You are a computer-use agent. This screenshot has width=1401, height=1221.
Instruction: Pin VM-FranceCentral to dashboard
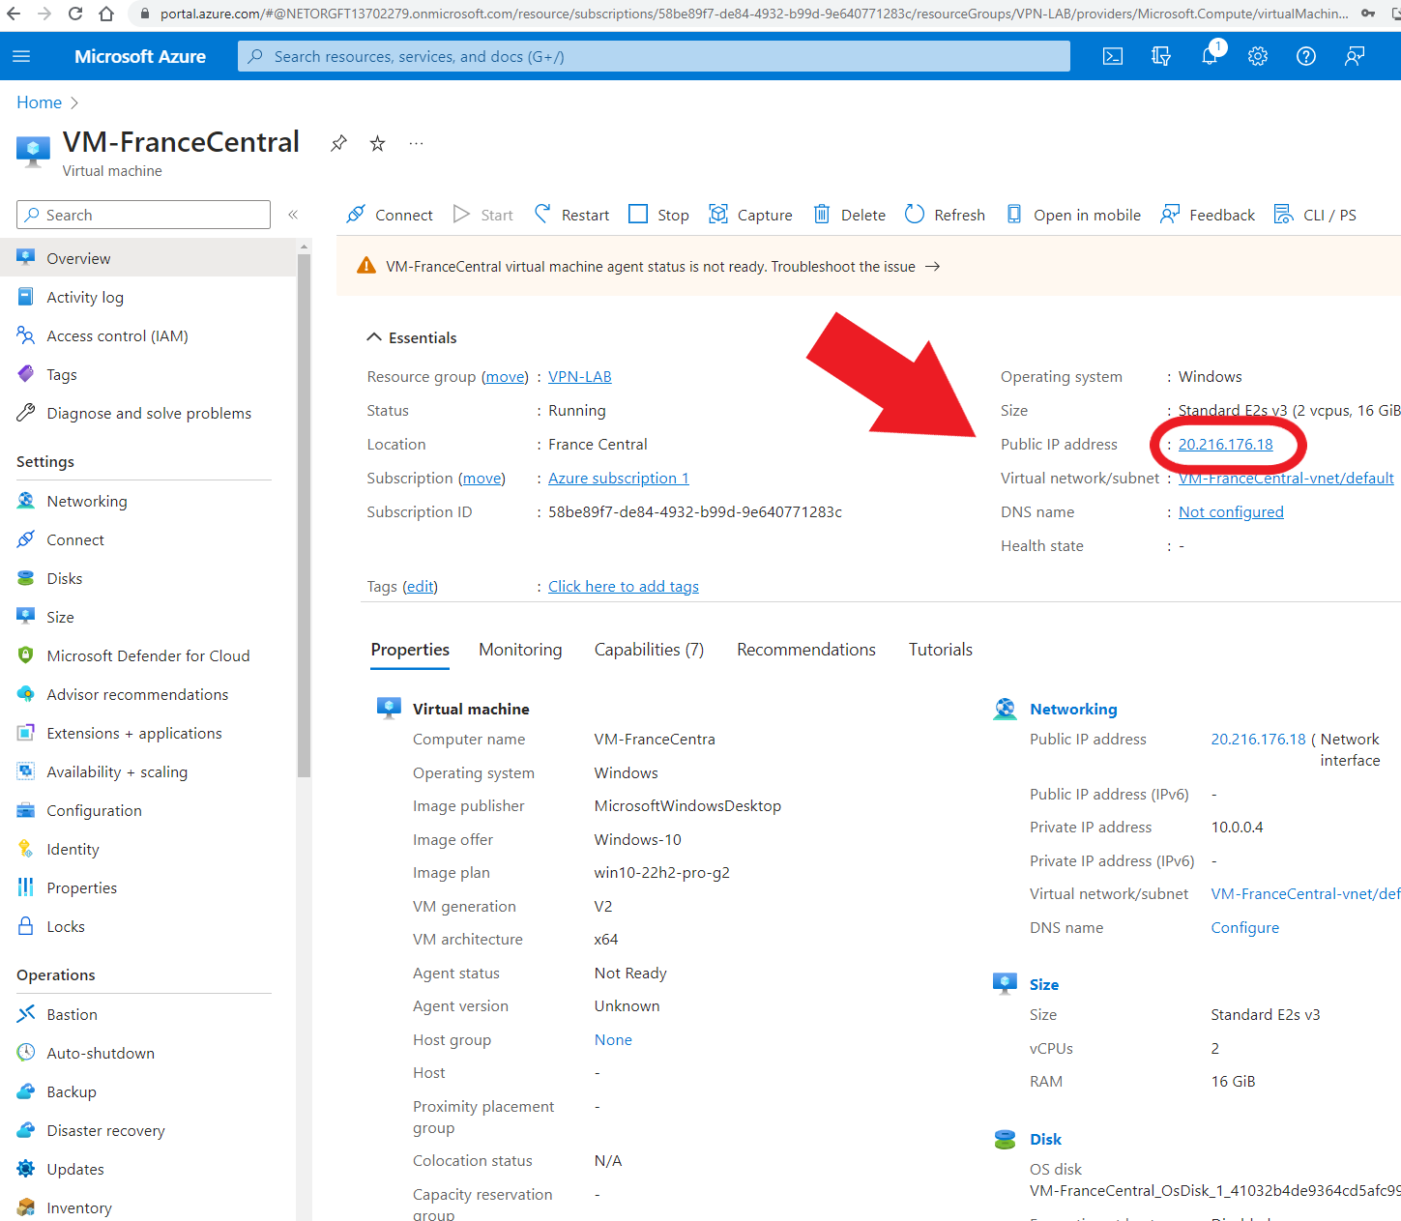point(338,143)
